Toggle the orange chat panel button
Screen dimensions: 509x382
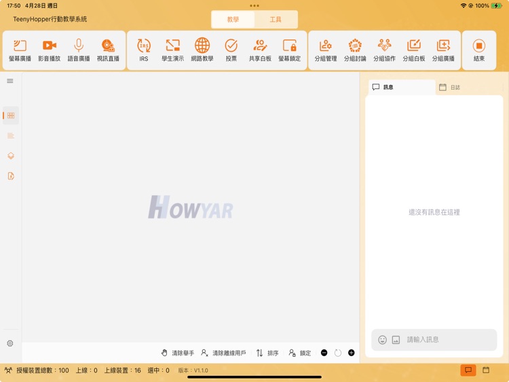[468, 370]
